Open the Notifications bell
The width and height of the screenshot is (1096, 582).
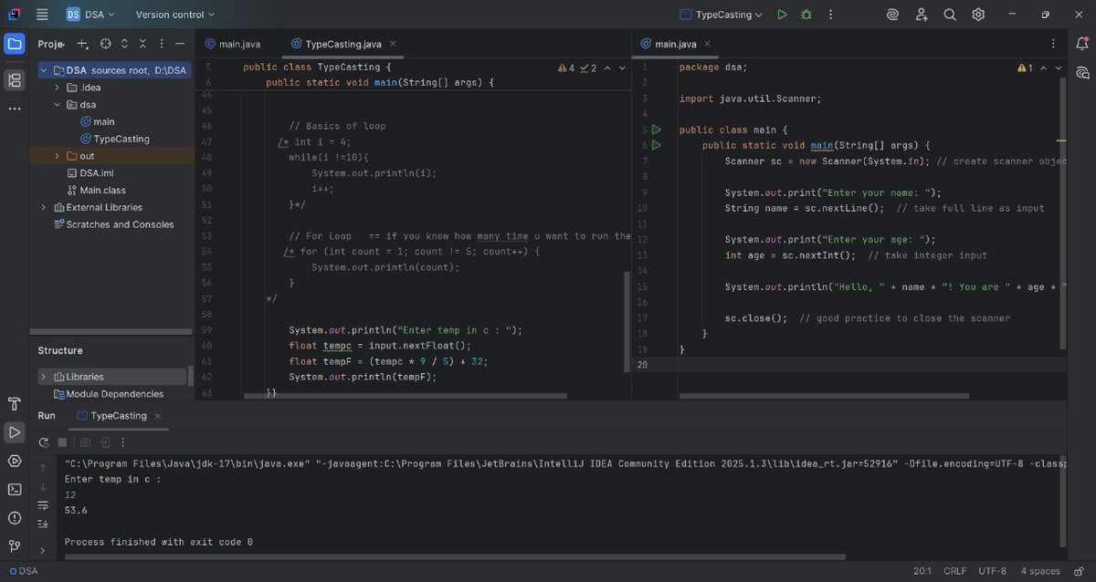1082,44
